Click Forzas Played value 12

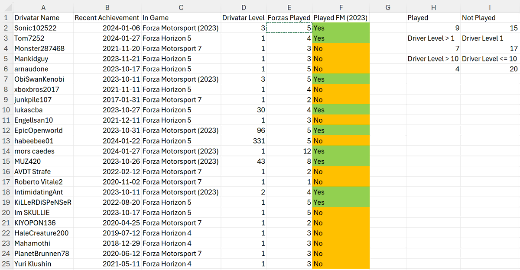coord(289,151)
